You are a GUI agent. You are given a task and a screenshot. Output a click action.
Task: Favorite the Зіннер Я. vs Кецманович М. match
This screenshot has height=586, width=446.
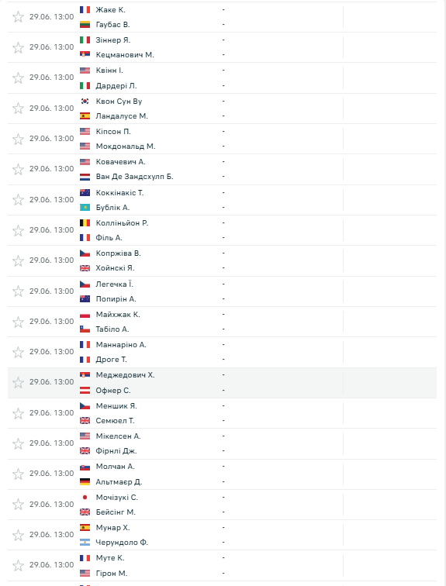pyautogui.click(x=18, y=47)
